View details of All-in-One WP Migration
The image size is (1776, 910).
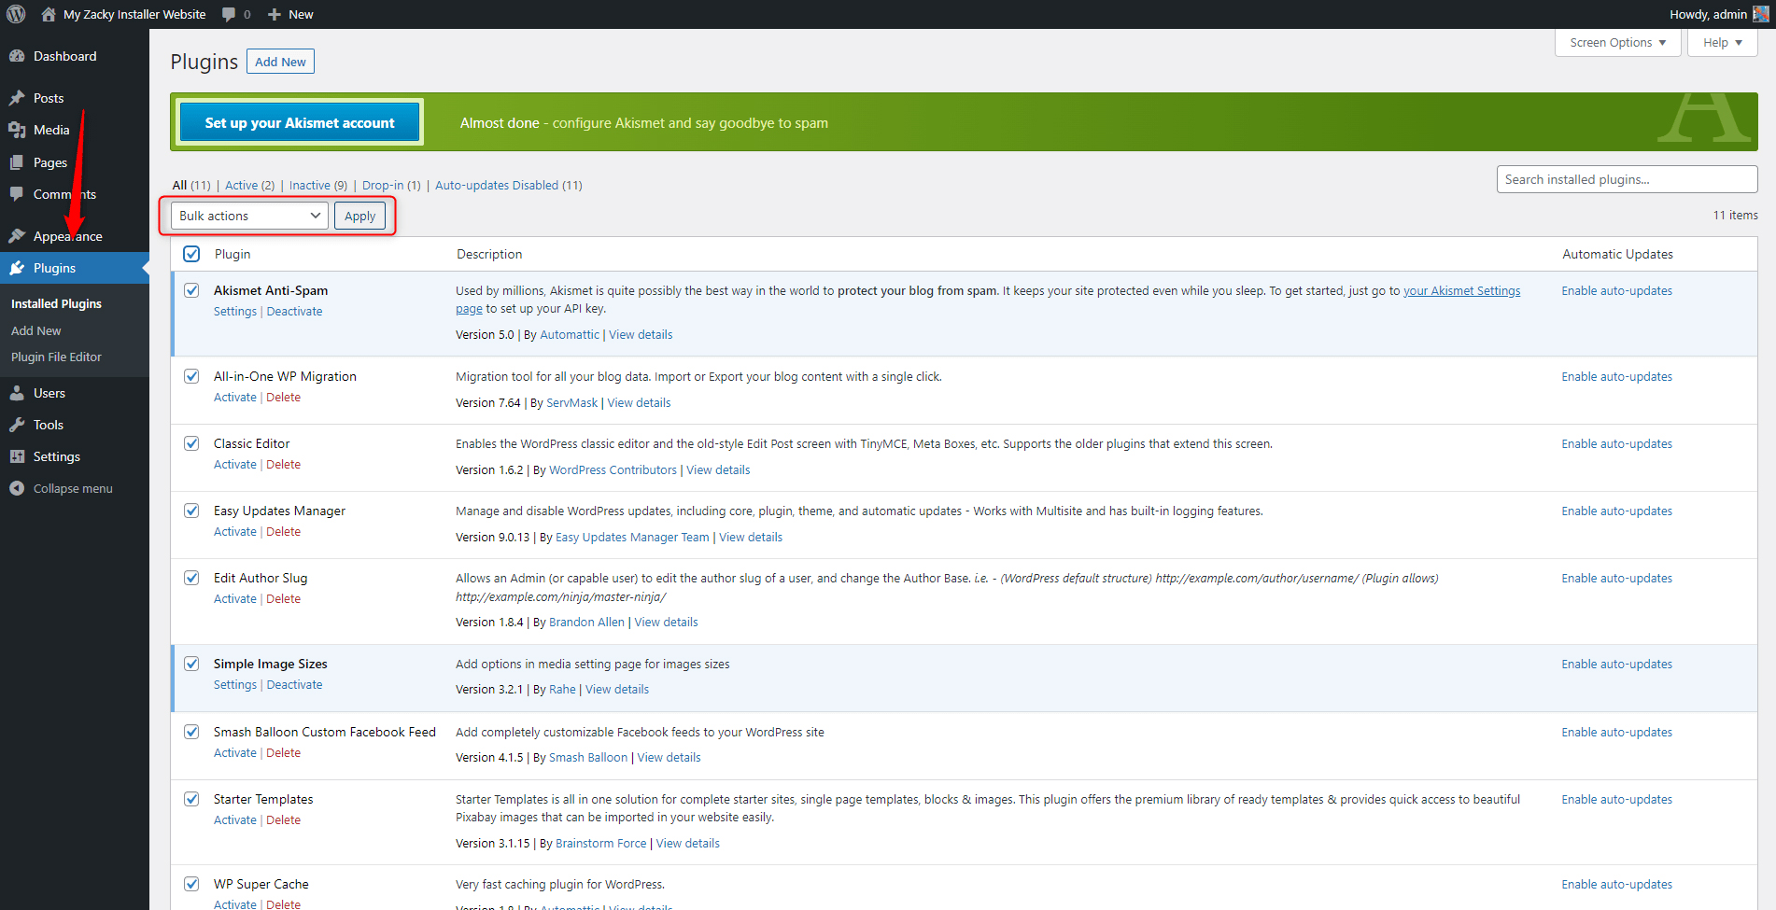(639, 403)
